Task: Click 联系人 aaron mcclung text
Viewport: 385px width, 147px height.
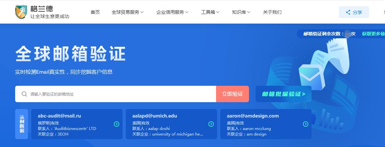Action: click(x=249, y=128)
